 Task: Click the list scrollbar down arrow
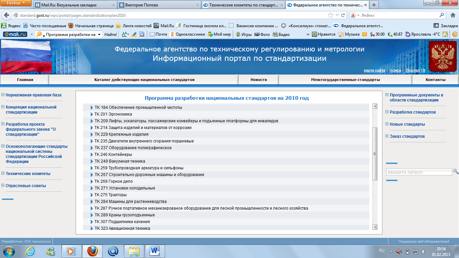point(375,227)
